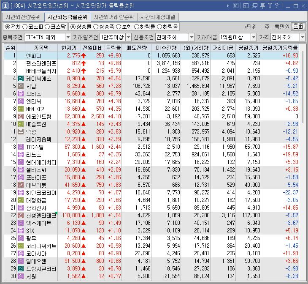Click the 엑스게이트 stock name

point(39,223)
